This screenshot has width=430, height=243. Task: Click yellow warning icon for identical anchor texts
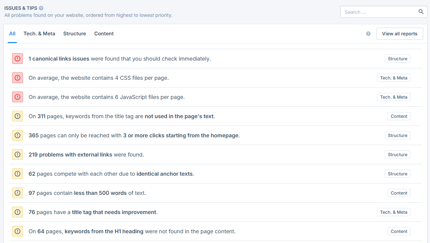coord(18,174)
